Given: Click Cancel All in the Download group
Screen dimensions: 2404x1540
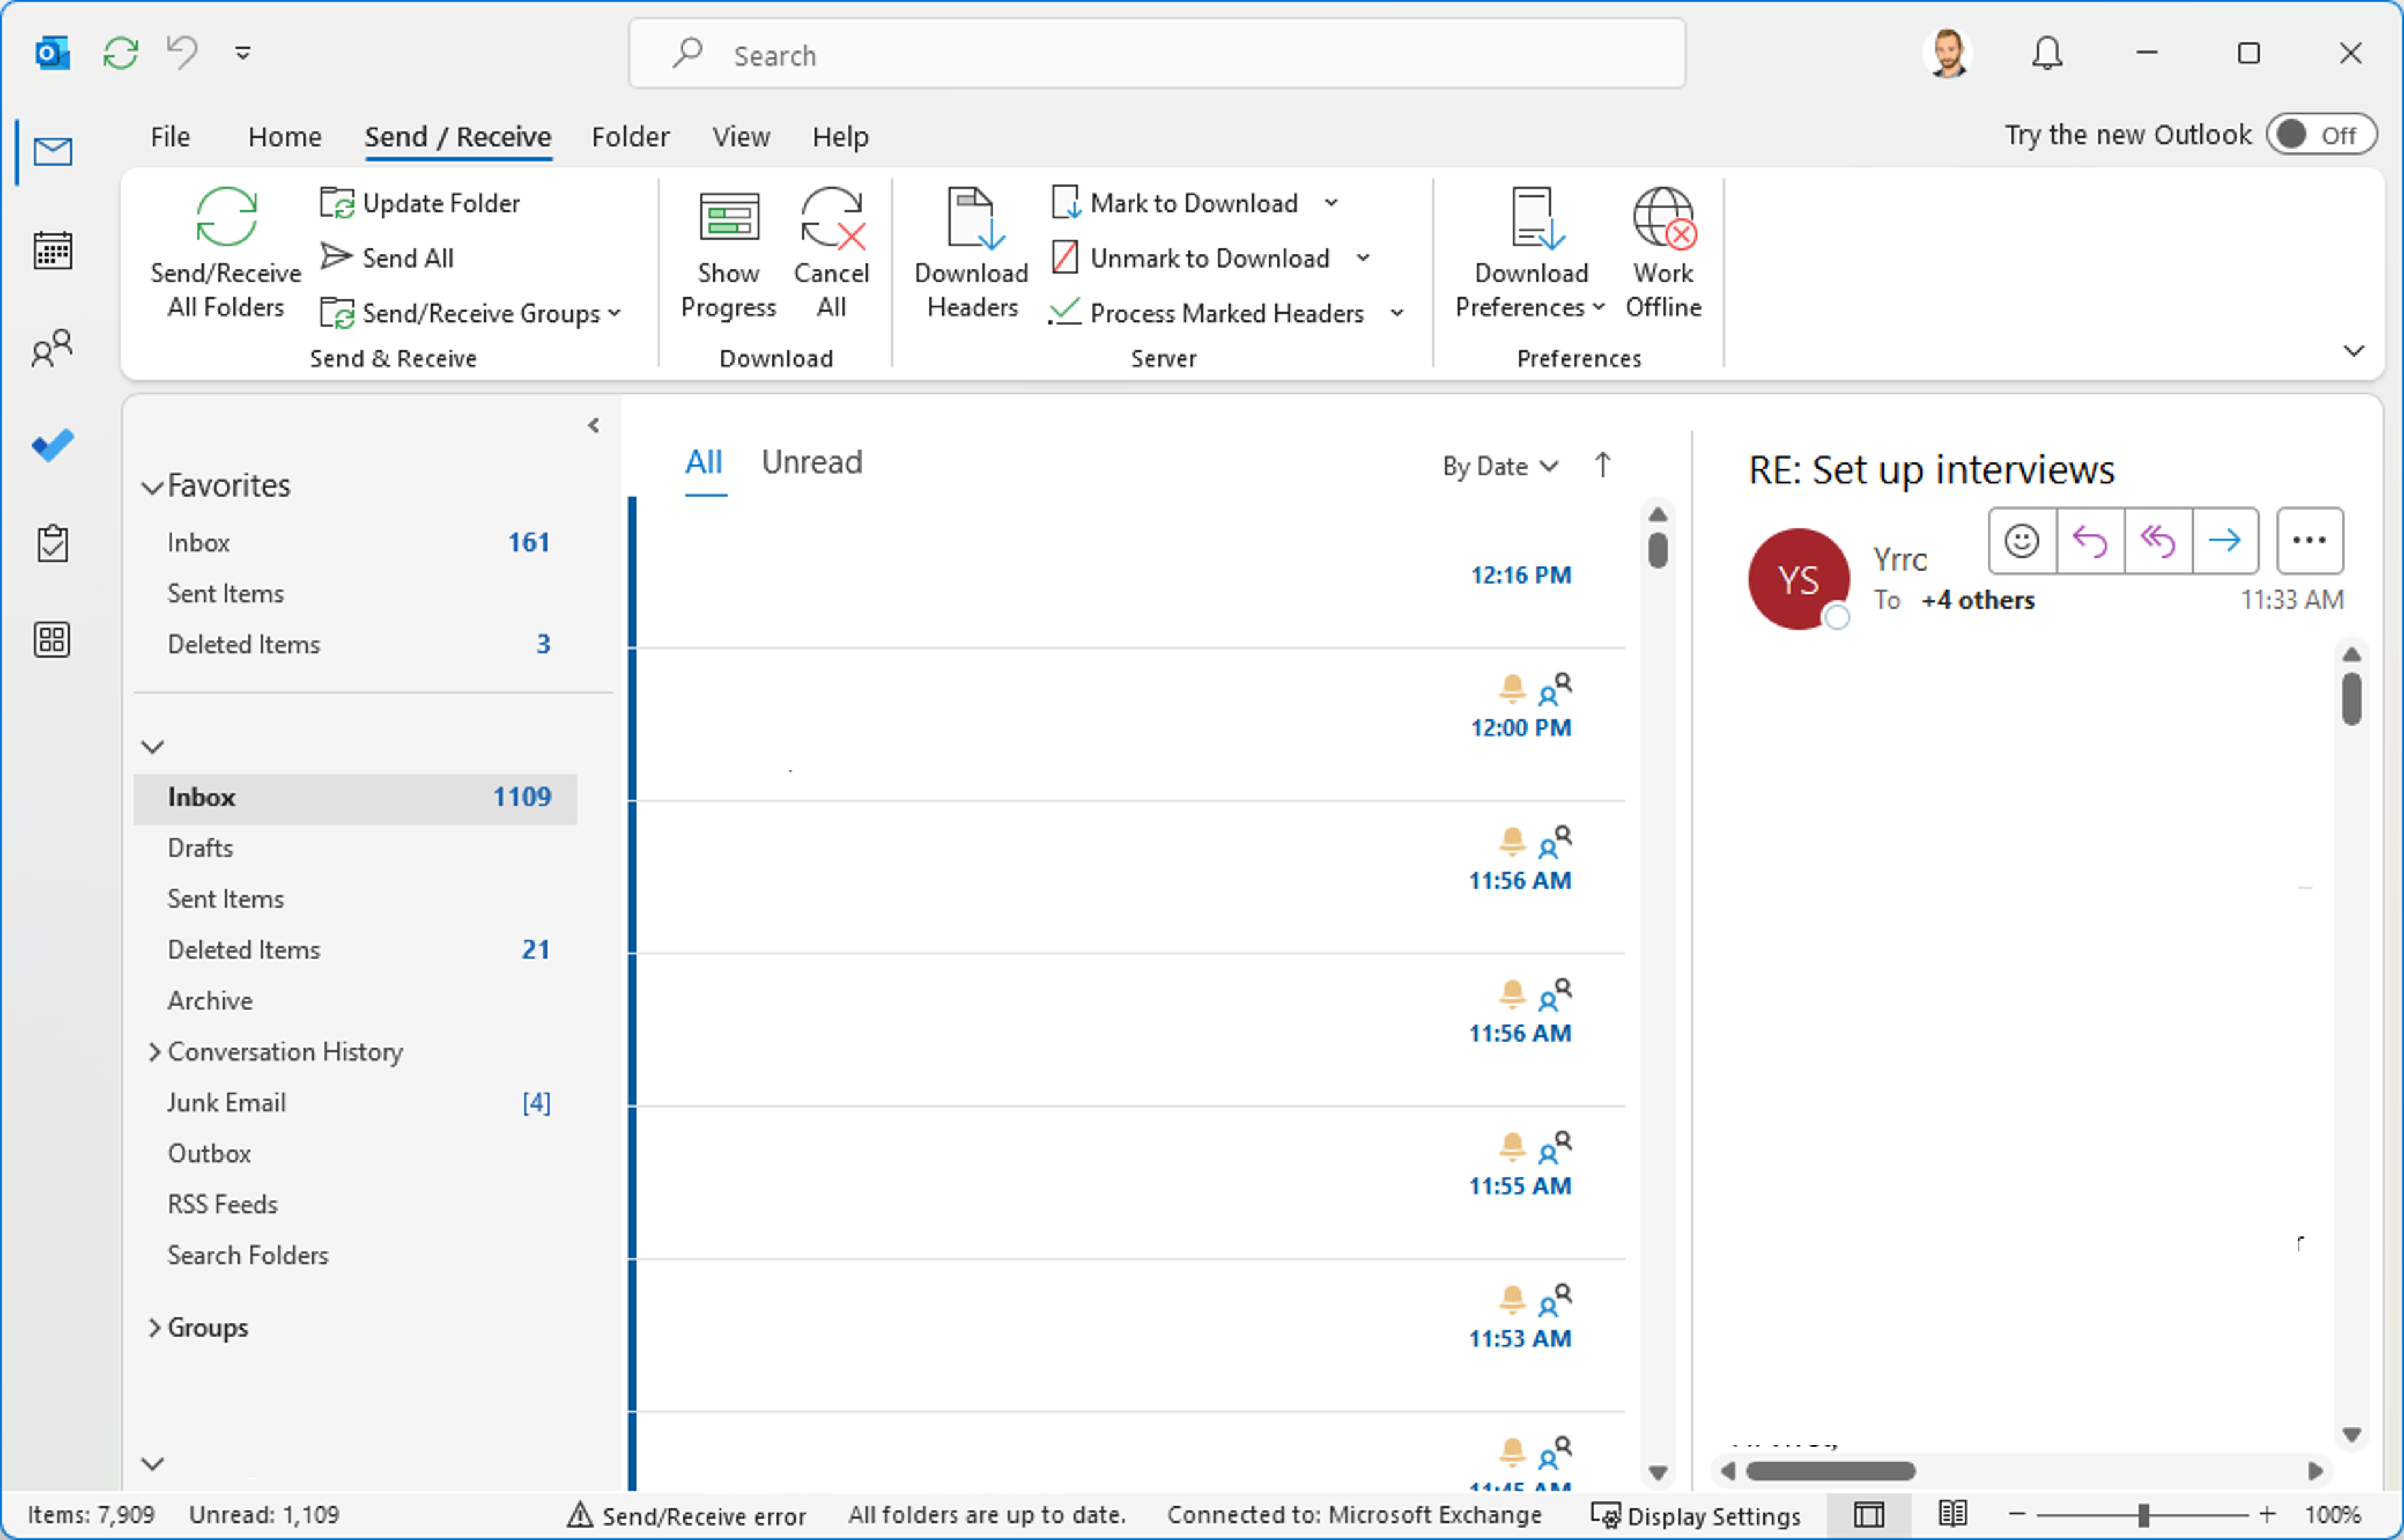Looking at the screenshot, I should pyautogui.click(x=832, y=253).
